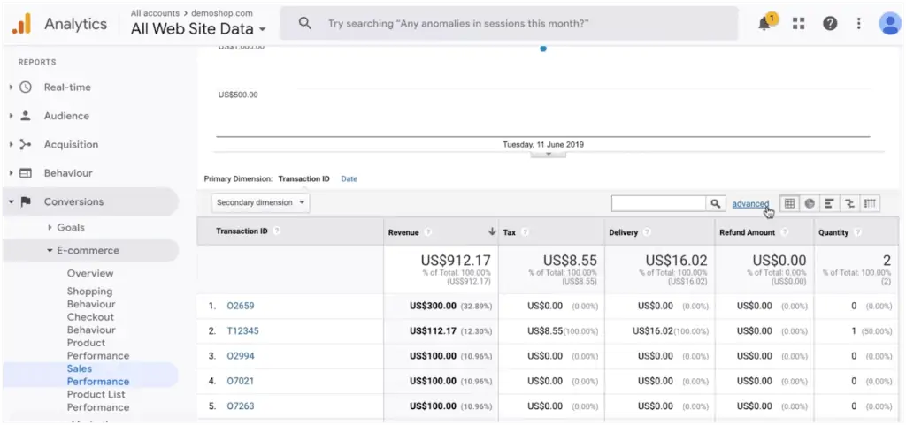Screen dimensions: 906x425
Task: Open the All Web Site Data view dropdown
Action: coord(198,28)
